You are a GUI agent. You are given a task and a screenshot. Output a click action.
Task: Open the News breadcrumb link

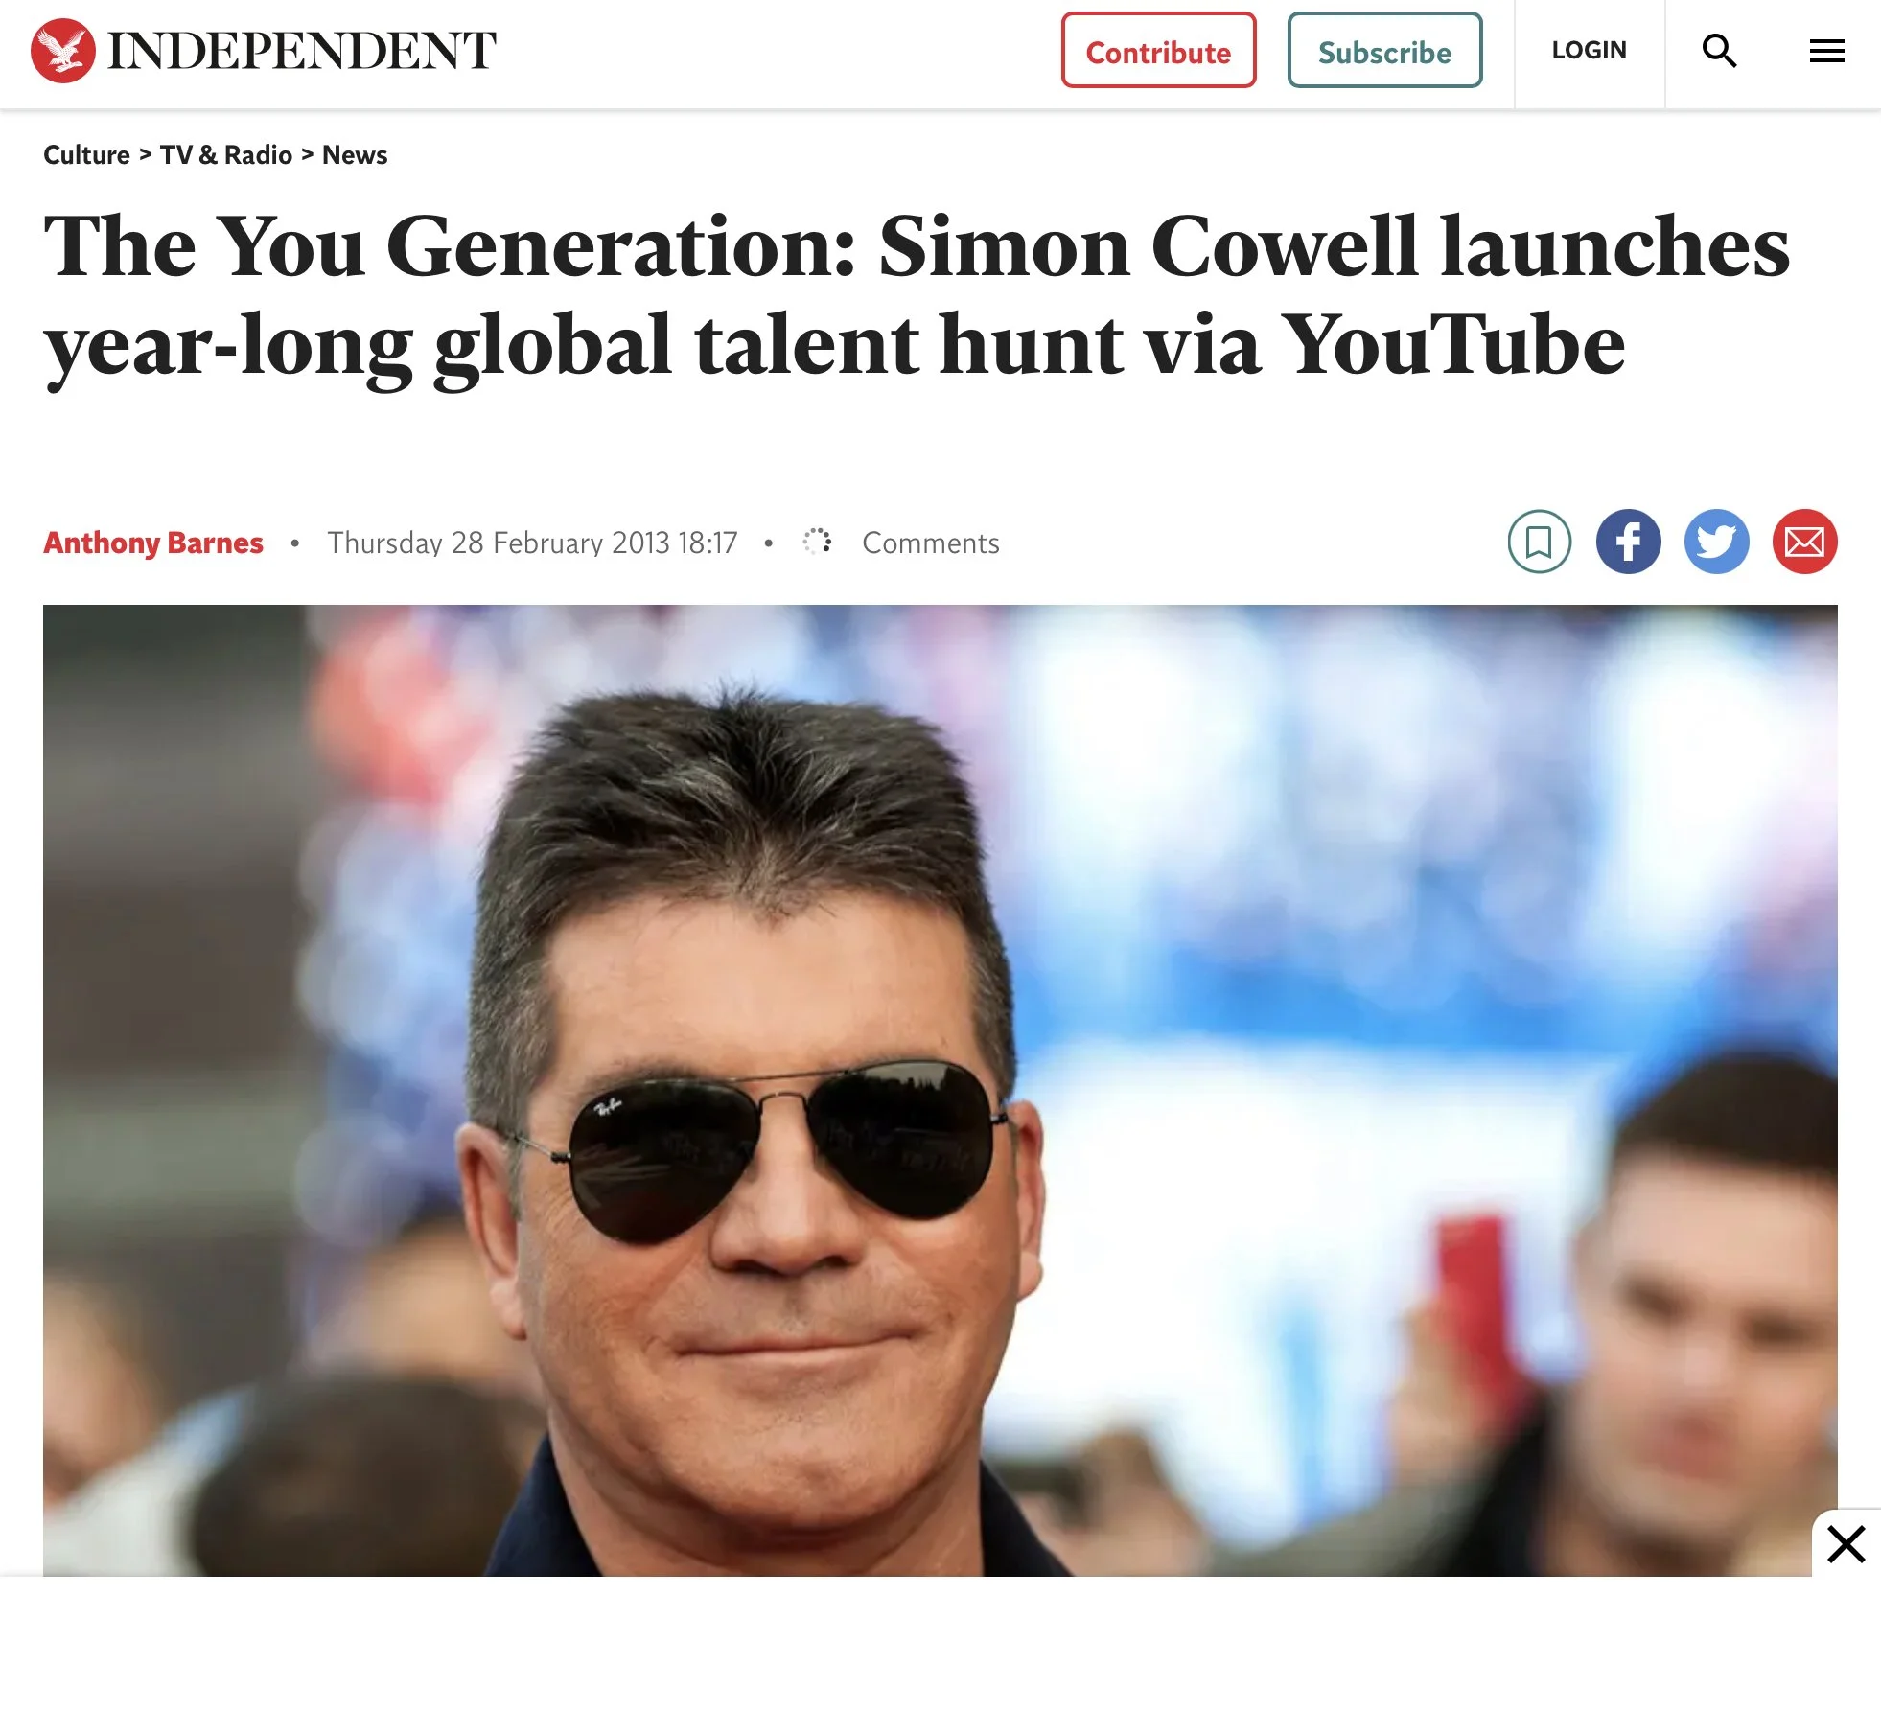click(355, 155)
